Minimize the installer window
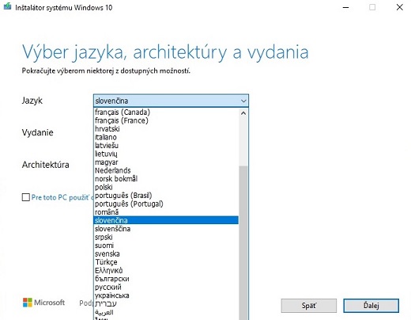Image resolution: width=411 pixels, height=320 pixels. click(346, 7)
